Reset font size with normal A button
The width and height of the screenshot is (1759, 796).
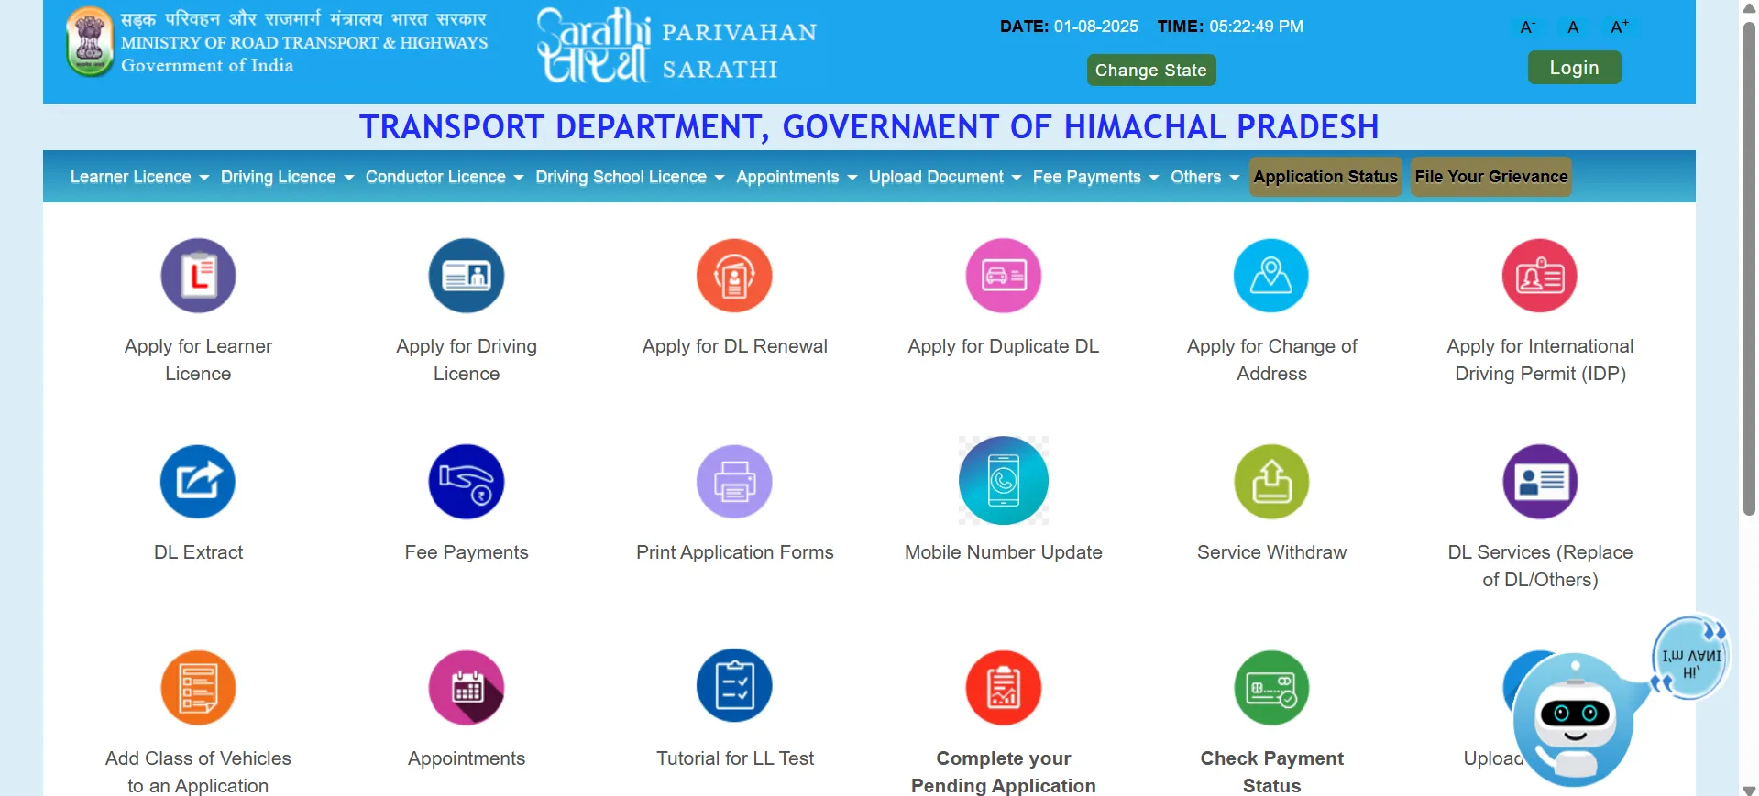(x=1573, y=27)
